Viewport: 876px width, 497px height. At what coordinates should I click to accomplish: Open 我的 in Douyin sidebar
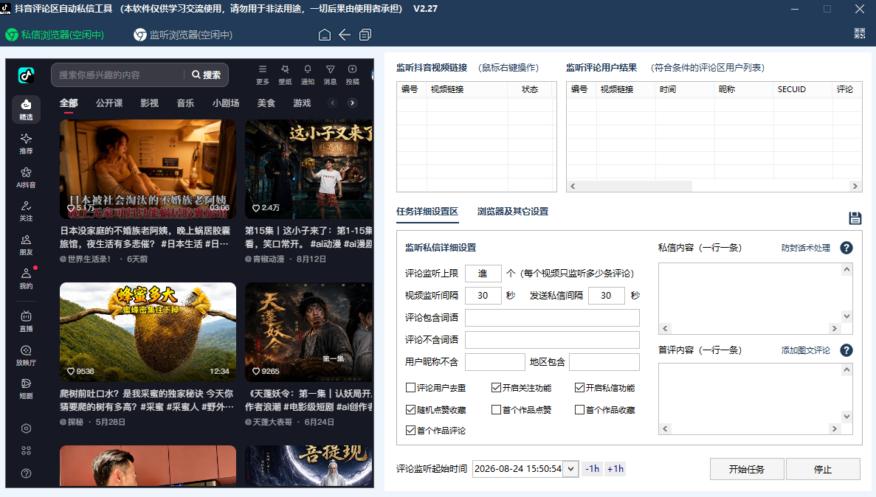click(26, 279)
